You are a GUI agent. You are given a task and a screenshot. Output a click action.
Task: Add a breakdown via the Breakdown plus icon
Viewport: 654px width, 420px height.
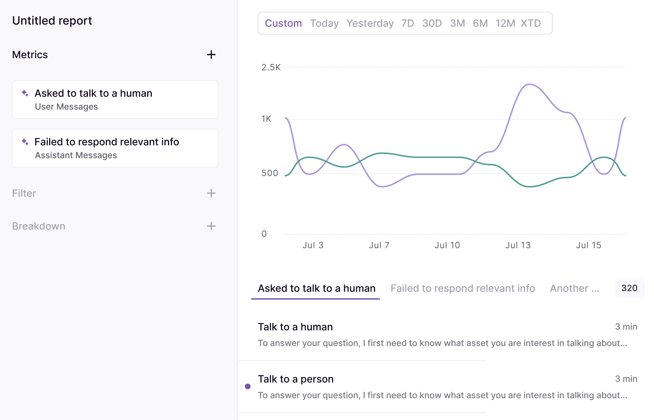211,226
